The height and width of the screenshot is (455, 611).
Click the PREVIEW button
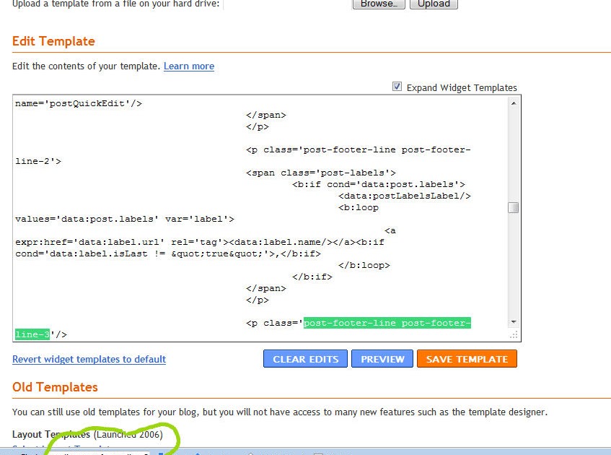[382, 358]
